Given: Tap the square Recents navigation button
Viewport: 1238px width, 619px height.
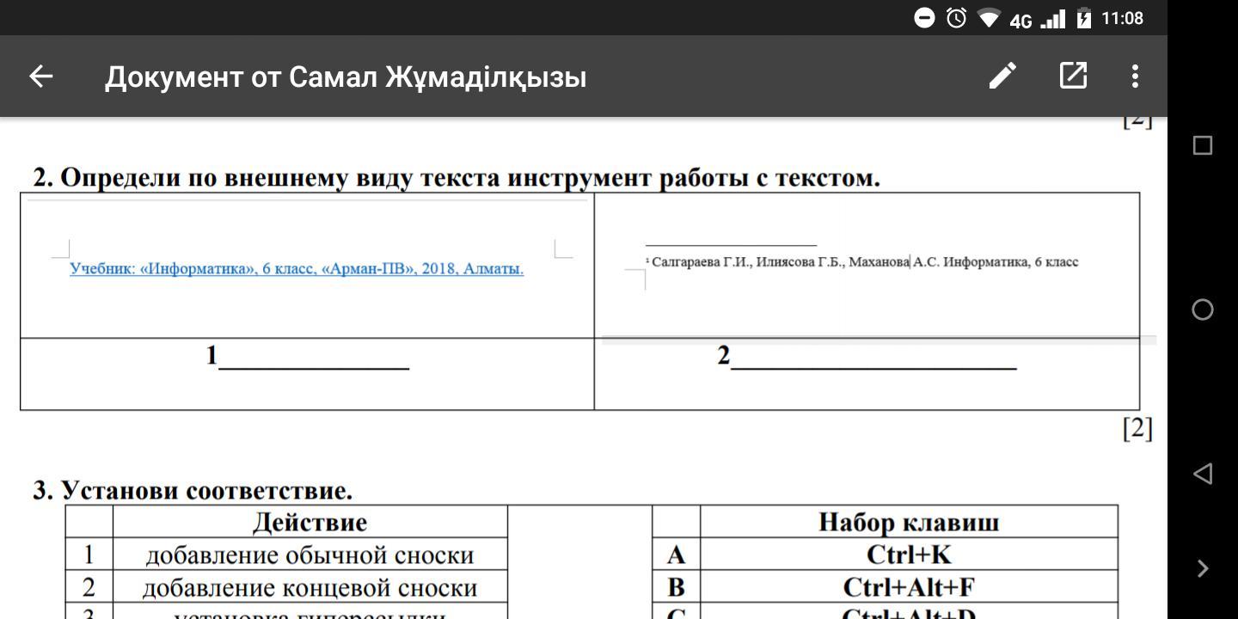Looking at the screenshot, I should (1203, 145).
